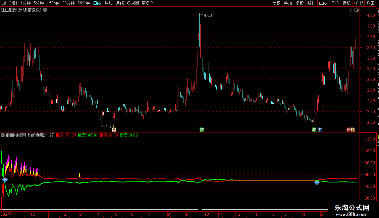Open the 复权 adjustment menu
This screenshot has height=218, width=379.
[276, 3]
